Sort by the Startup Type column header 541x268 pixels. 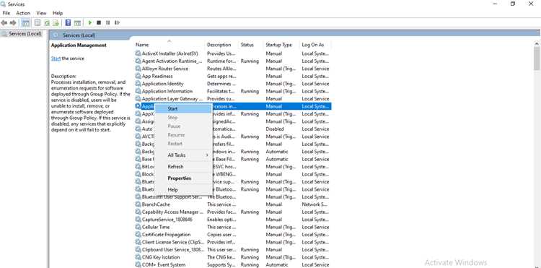278,45
